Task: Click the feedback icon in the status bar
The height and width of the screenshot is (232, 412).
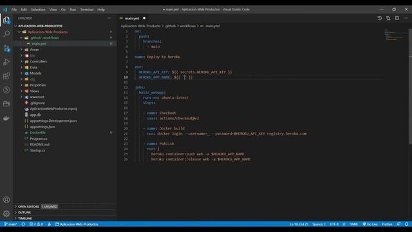Action: (x=398, y=224)
